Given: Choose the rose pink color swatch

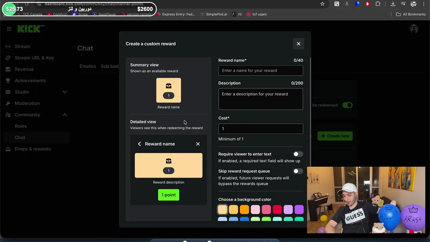Looking at the screenshot, I should point(266,210).
